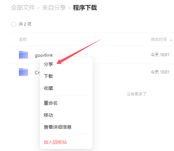Select the goodlink row's 今天 10:01 timestamp
174x151 pixels.
point(160,55)
